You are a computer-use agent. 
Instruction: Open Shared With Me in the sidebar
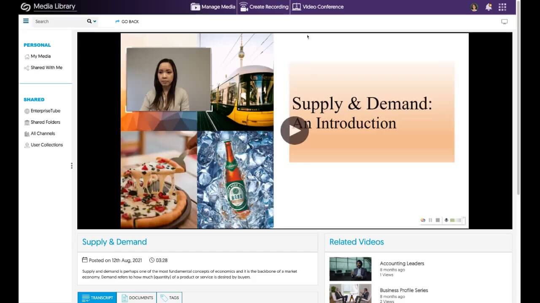coord(43,68)
